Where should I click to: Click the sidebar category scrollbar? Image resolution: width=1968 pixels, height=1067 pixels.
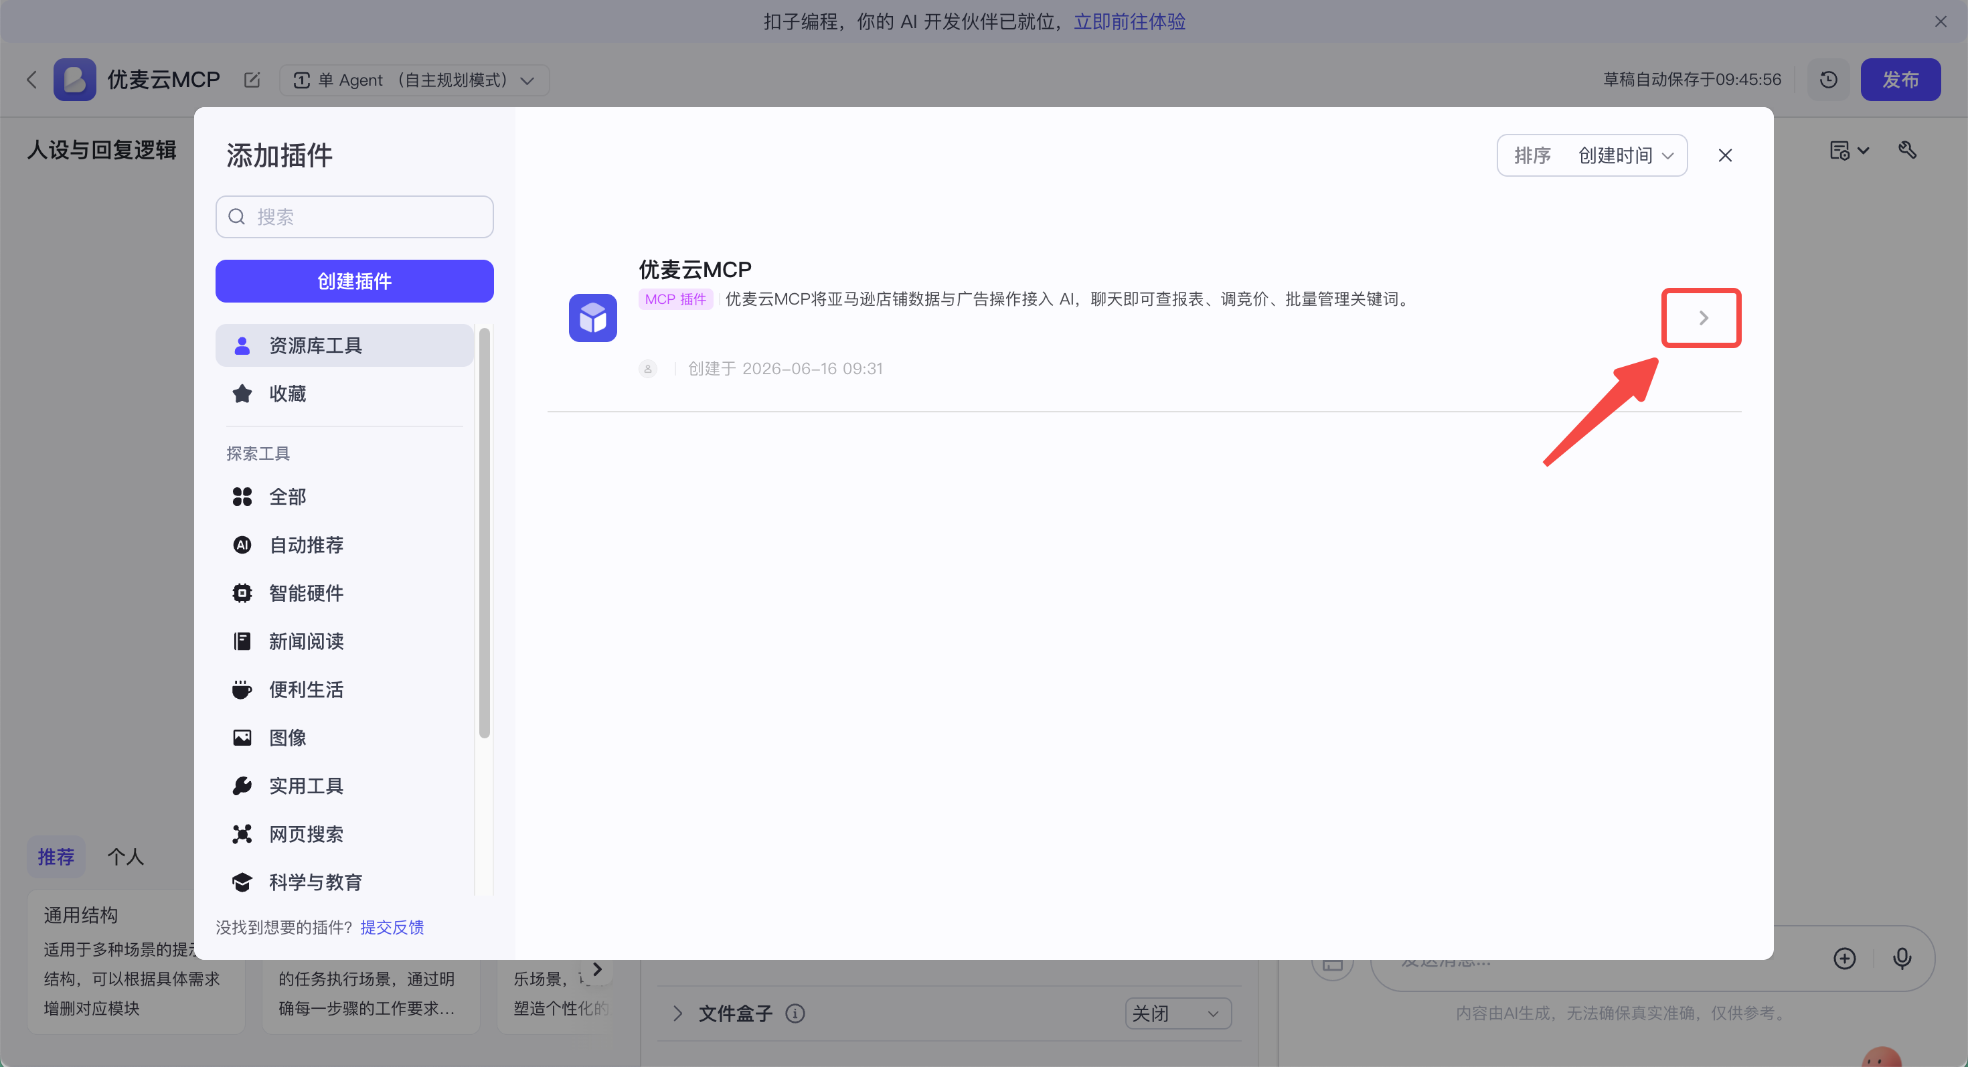click(485, 533)
